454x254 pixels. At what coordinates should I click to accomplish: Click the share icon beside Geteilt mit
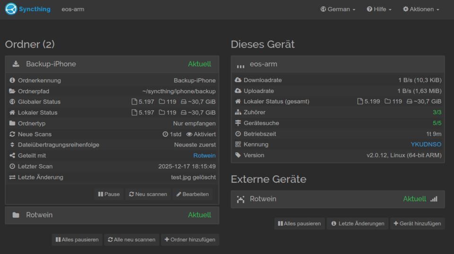[x=12, y=156]
